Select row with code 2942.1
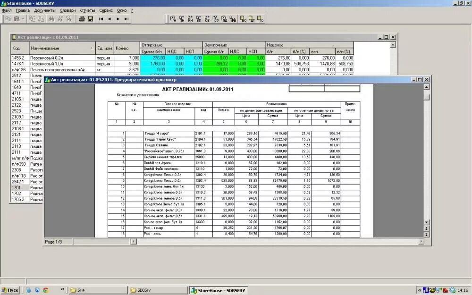This screenshot has height=295, width=472. pyautogui.click(x=20, y=182)
